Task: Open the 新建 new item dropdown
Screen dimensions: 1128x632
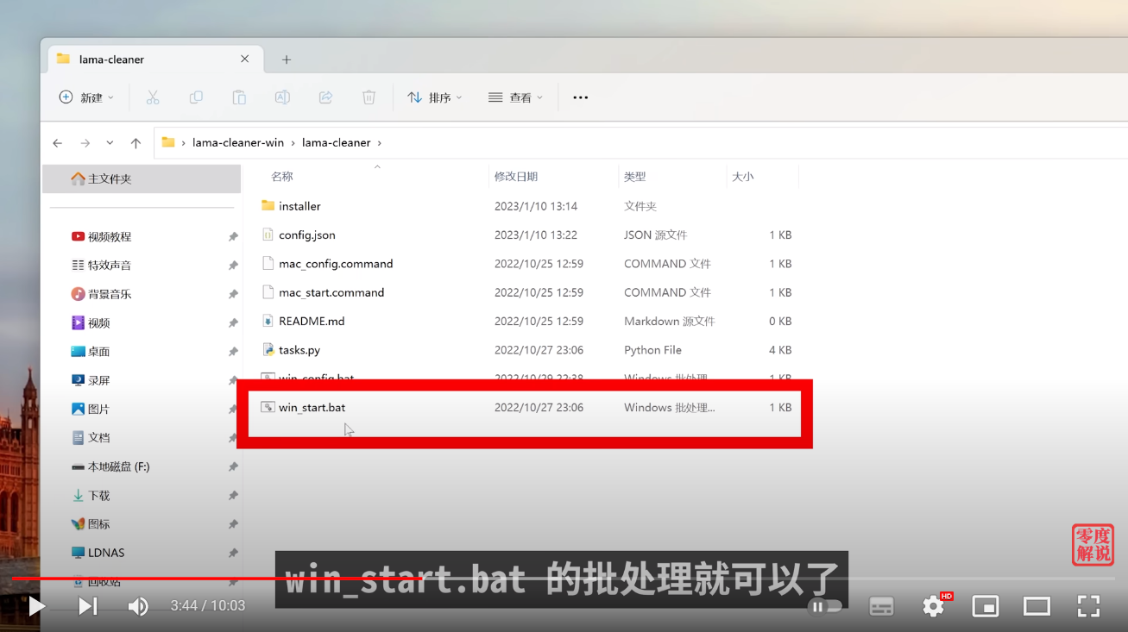Action: tap(86, 97)
